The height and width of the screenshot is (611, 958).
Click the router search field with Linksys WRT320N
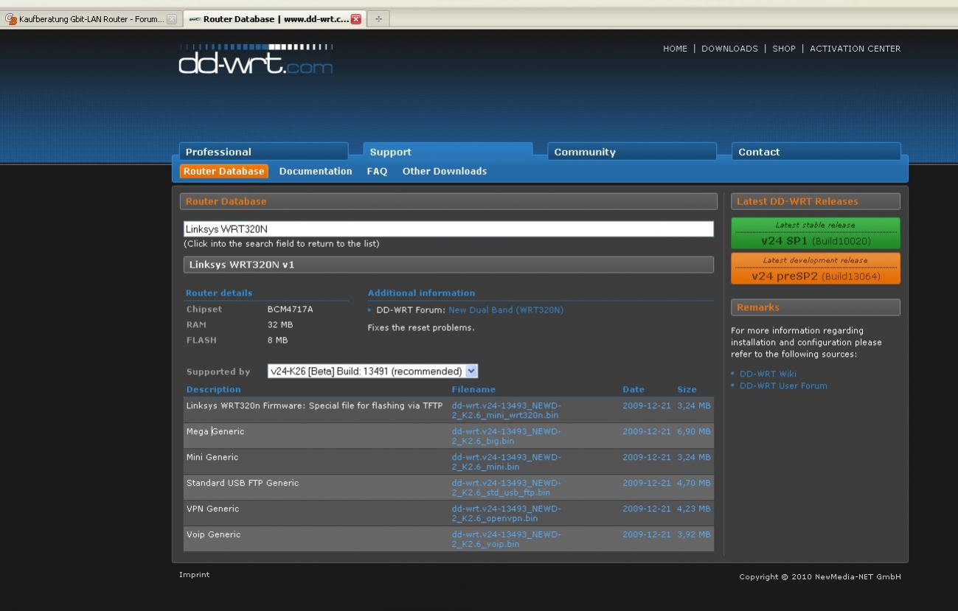[x=448, y=229]
